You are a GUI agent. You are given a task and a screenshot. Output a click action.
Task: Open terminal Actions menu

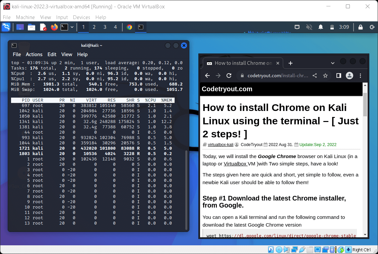[34, 54]
